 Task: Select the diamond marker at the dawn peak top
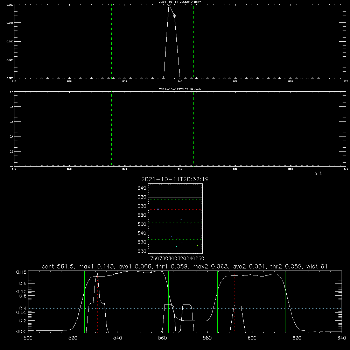coord(169,5)
